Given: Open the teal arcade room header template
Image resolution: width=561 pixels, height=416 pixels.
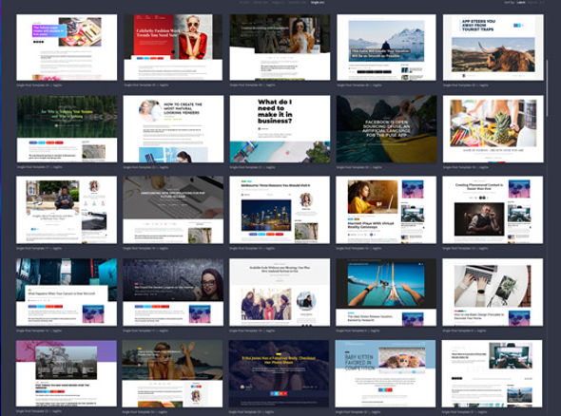Looking at the screenshot, I should tap(67, 292).
